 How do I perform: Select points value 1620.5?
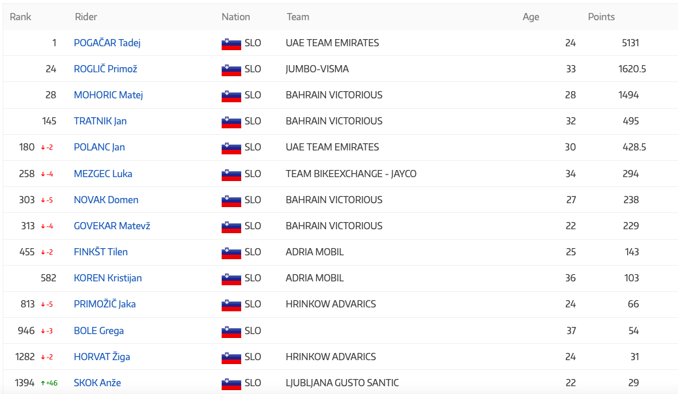[632, 68]
